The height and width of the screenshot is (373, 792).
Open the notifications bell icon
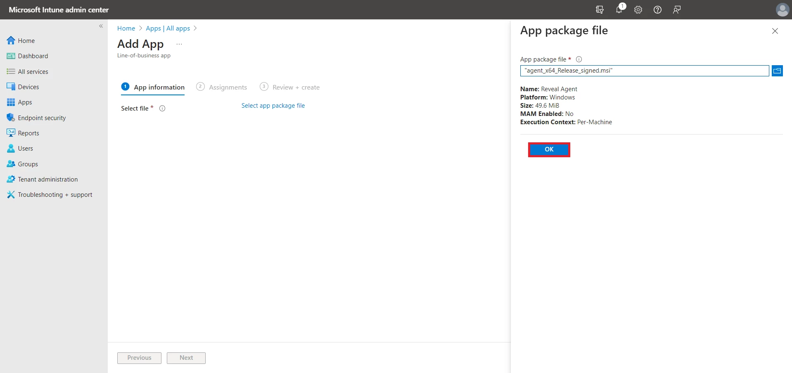coord(619,9)
